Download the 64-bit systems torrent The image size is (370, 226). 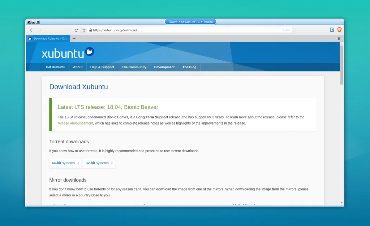[x=65, y=163]
